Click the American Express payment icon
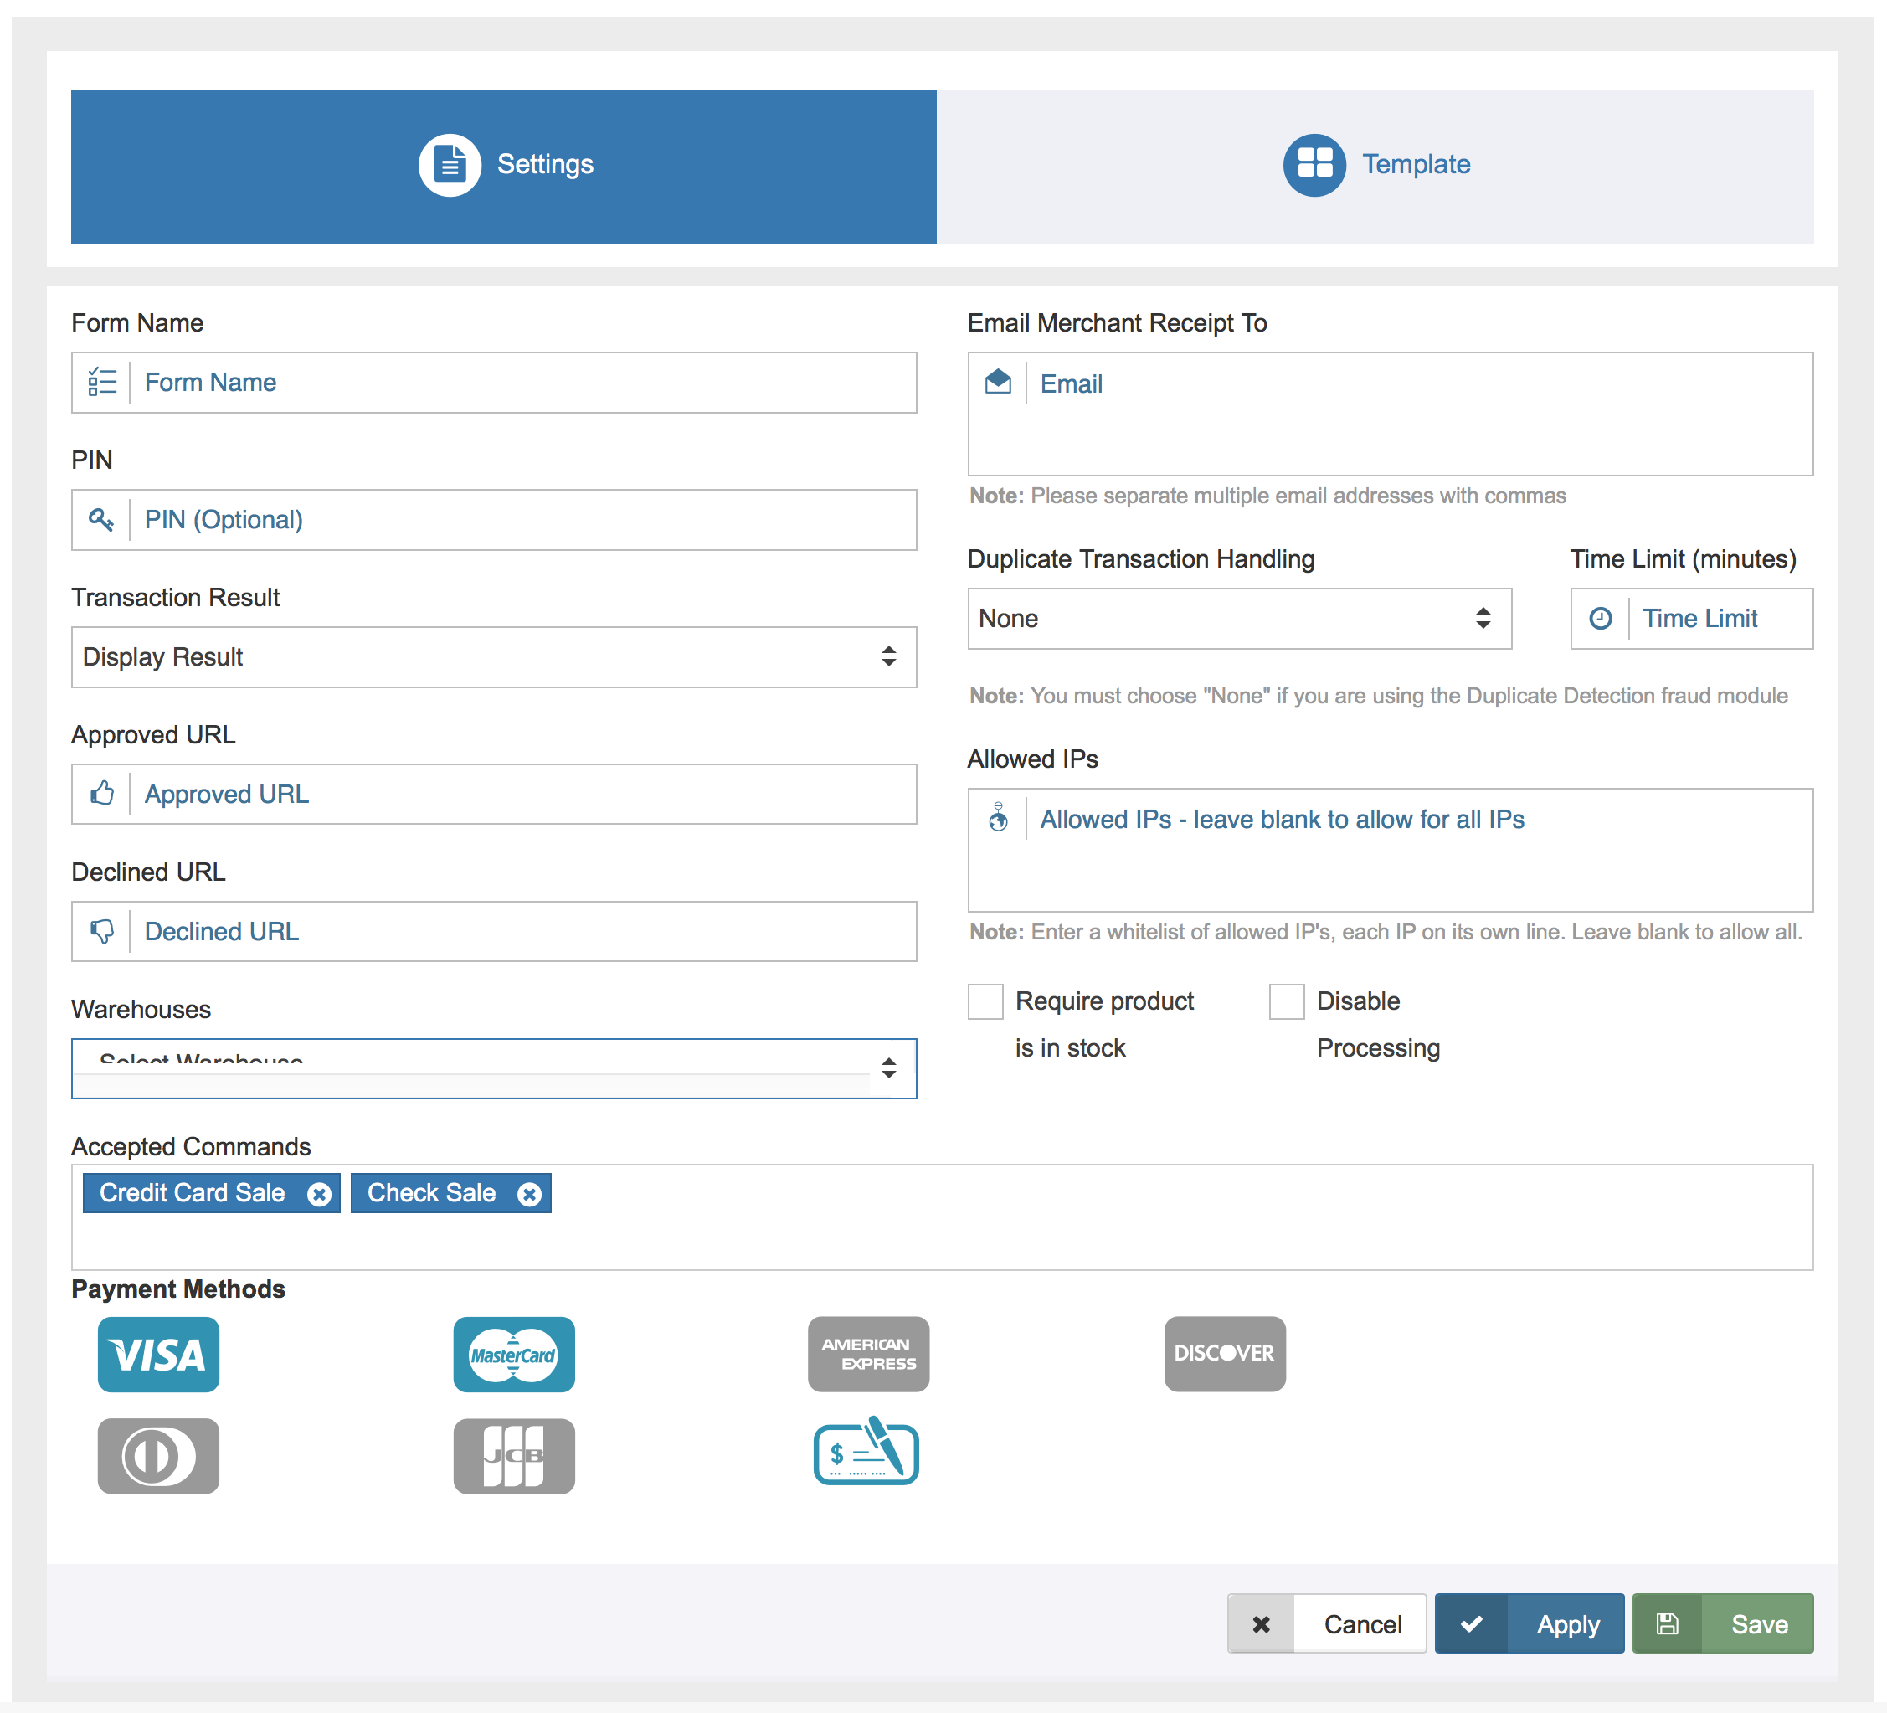Image resolution: width=1887 pixels, height=1713 pixels. point(867,1355)
